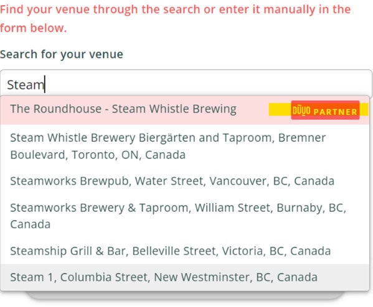Choose the New Westminster venue suggestion
The height and width of the screenshot is (307, 373).
coord(185,277)
